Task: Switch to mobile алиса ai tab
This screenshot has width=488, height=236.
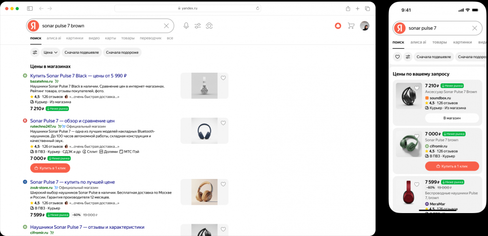Action: (418, 42)
